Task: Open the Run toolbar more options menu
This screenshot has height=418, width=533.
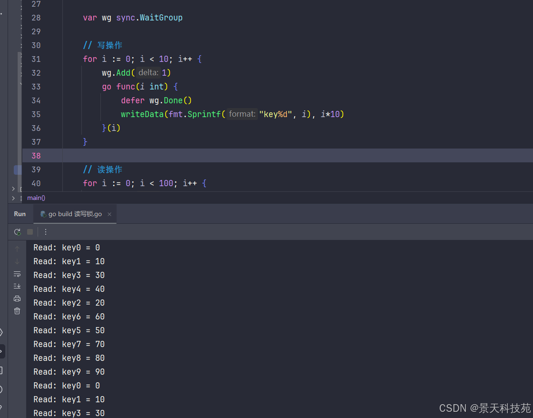Action: [x=46, y=232]
